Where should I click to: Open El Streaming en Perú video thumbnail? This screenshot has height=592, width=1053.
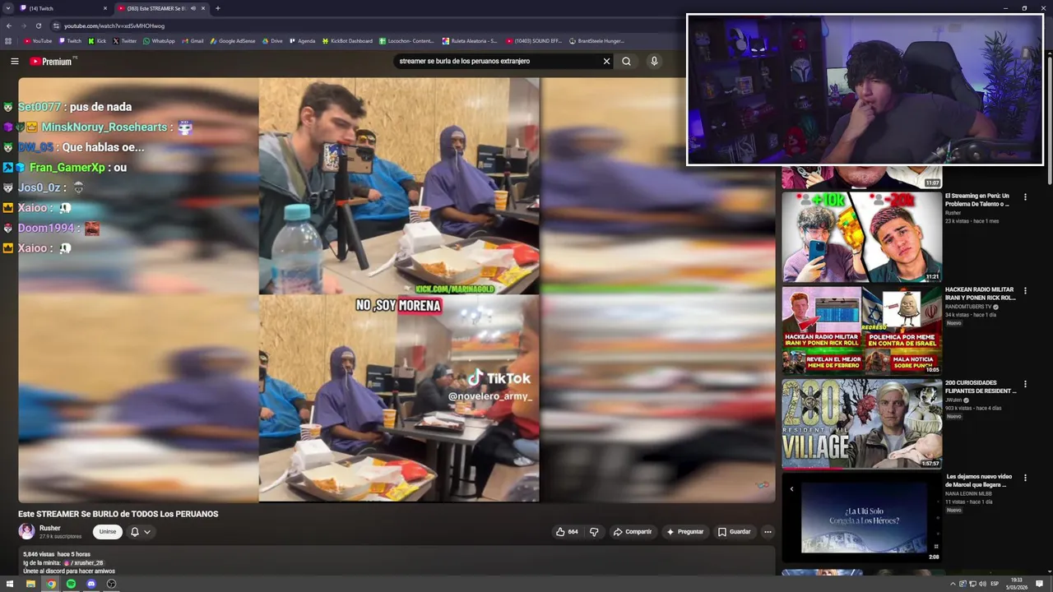(x=861, y=237)
